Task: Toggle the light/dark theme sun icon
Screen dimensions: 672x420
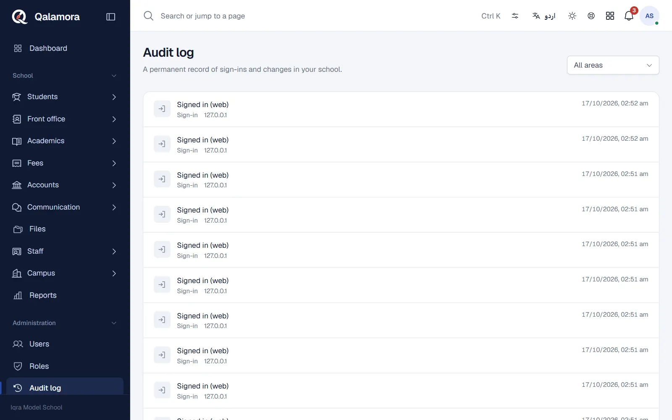Action: (572, 16)
